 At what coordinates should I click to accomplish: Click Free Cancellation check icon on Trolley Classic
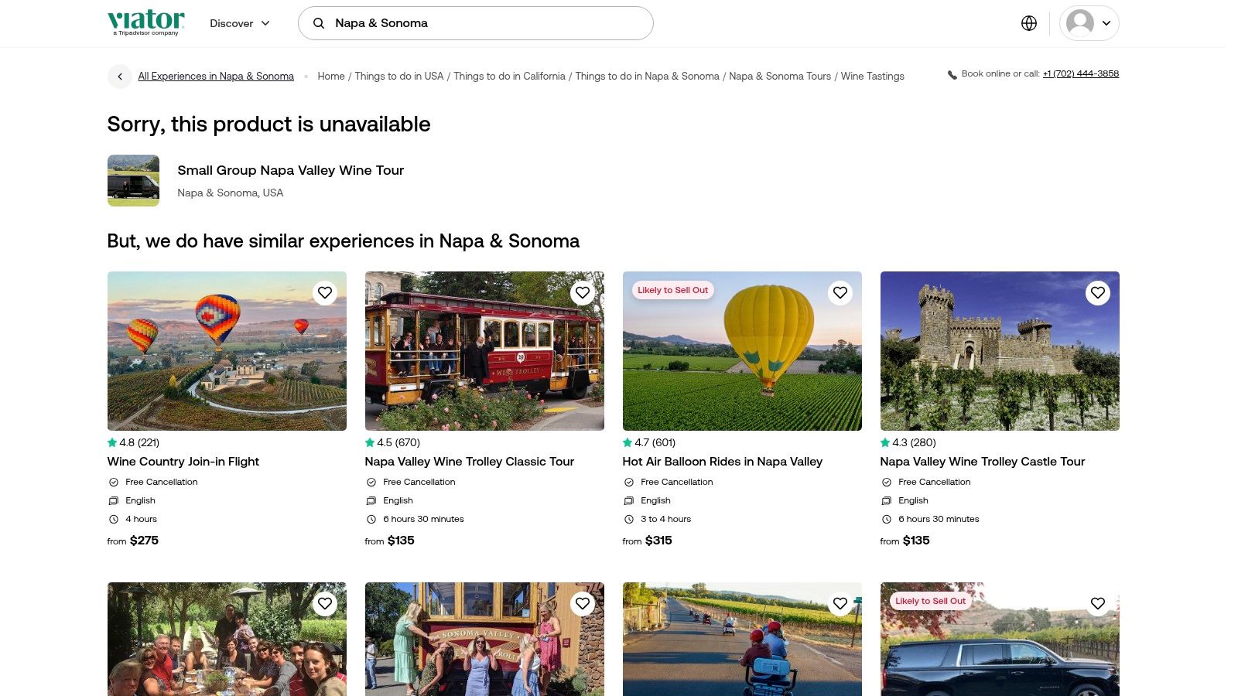point(371,483)
